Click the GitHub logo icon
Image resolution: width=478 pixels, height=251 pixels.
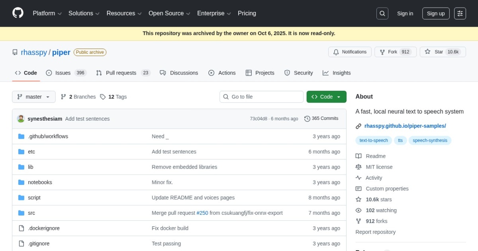click(18, 13)
